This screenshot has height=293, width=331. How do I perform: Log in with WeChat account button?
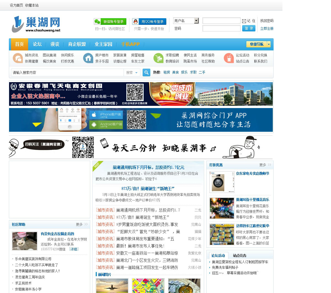point(110,21)
